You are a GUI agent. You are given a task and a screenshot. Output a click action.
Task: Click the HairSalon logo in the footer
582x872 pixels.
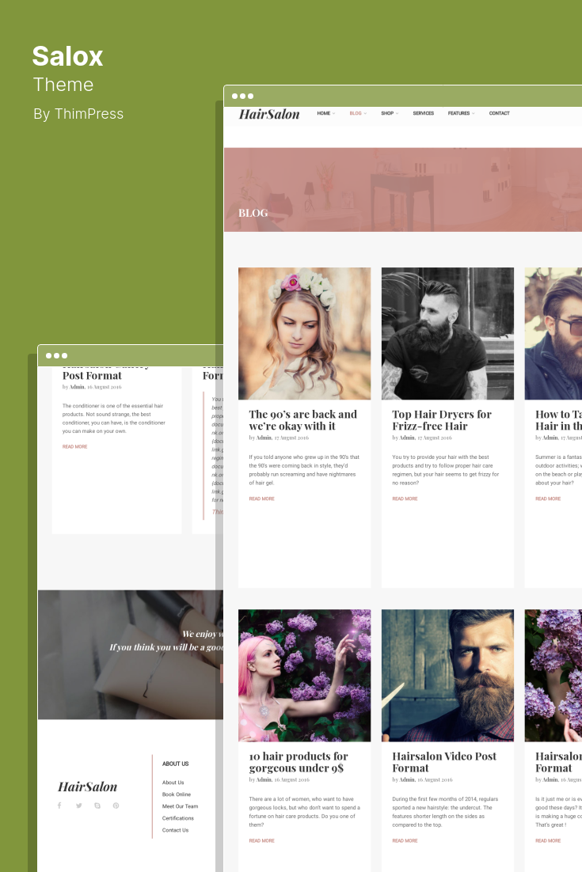pos(87,787)
